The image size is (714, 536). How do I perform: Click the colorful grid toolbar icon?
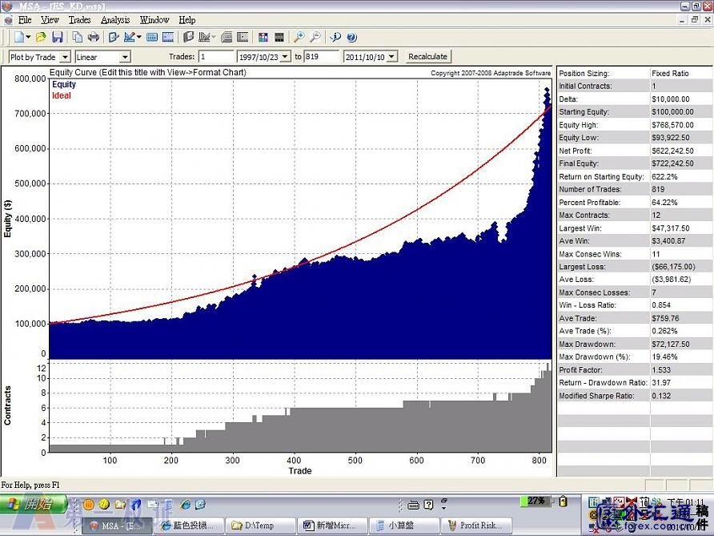coord(263,38)
